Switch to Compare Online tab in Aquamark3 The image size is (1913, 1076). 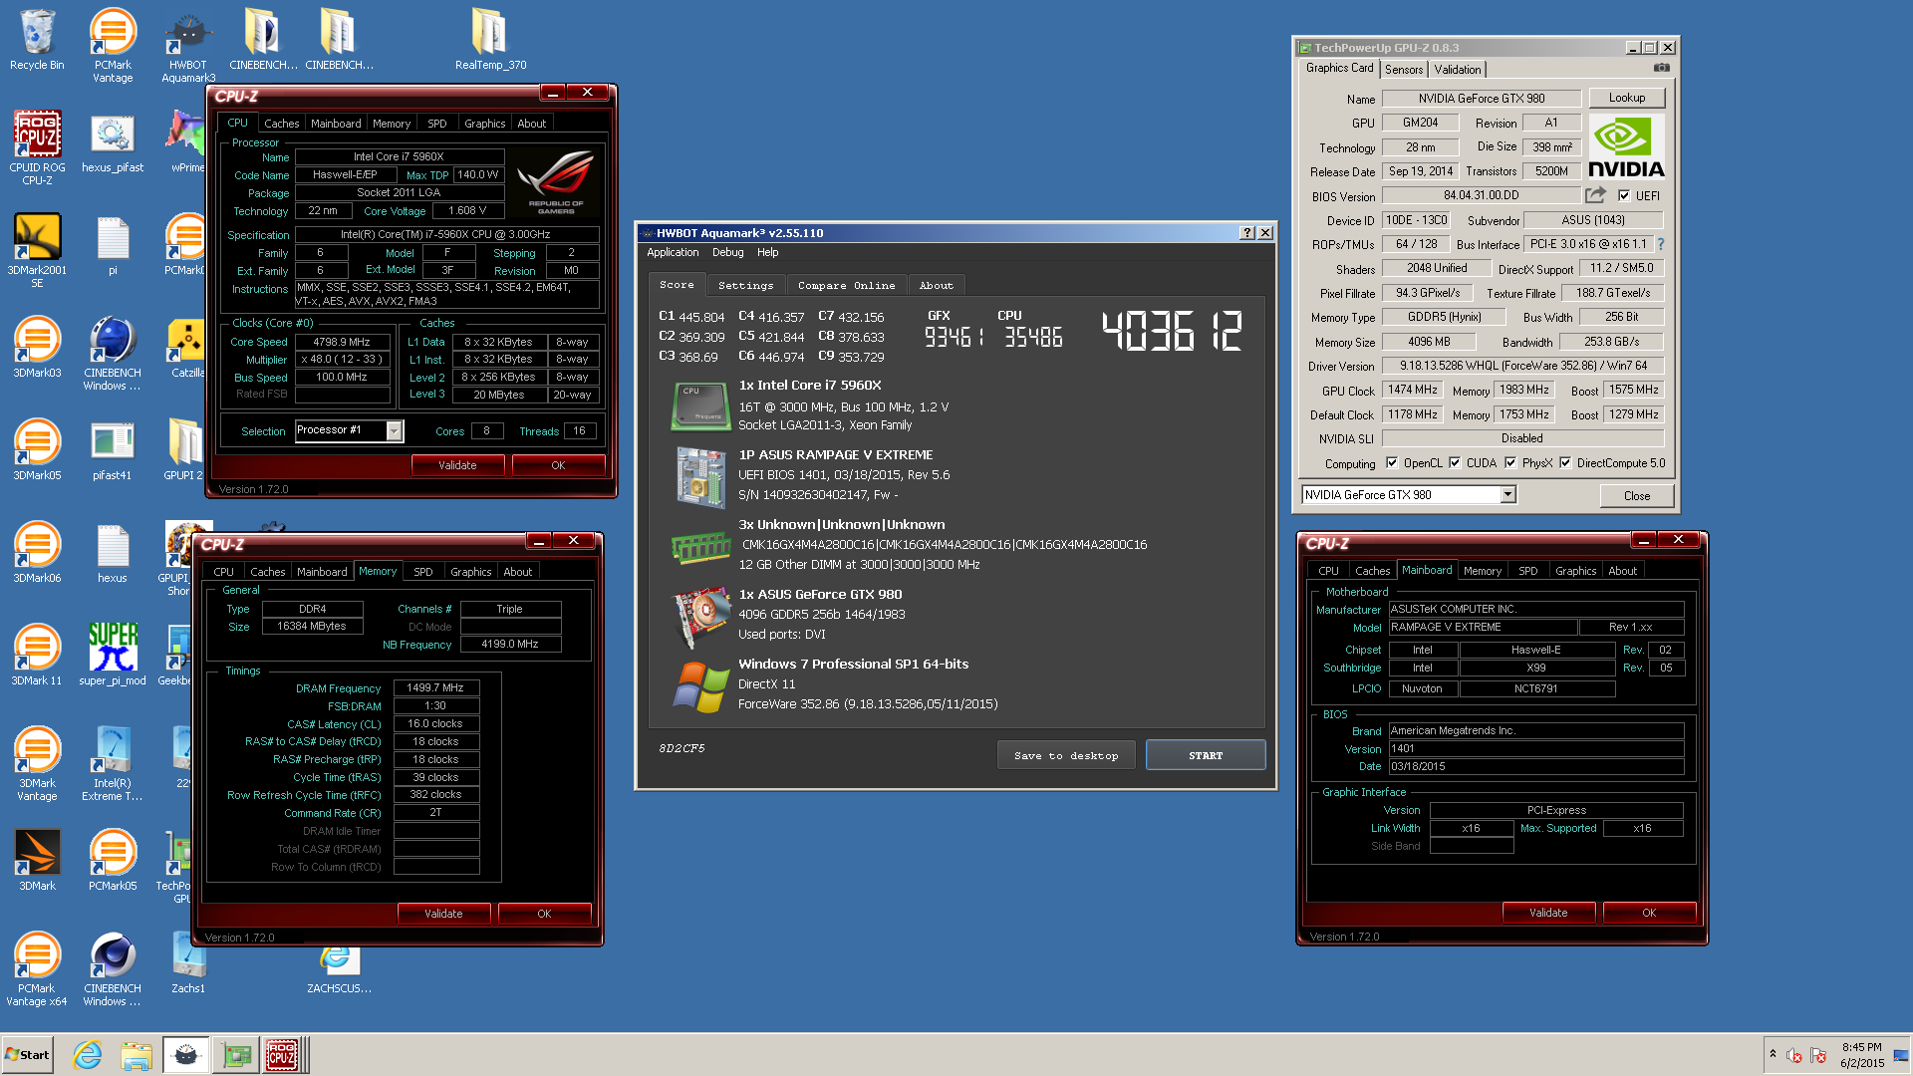click(x=846, y=286)
